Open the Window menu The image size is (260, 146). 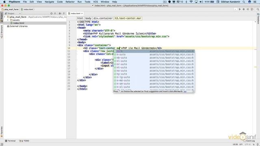[105, 2]
